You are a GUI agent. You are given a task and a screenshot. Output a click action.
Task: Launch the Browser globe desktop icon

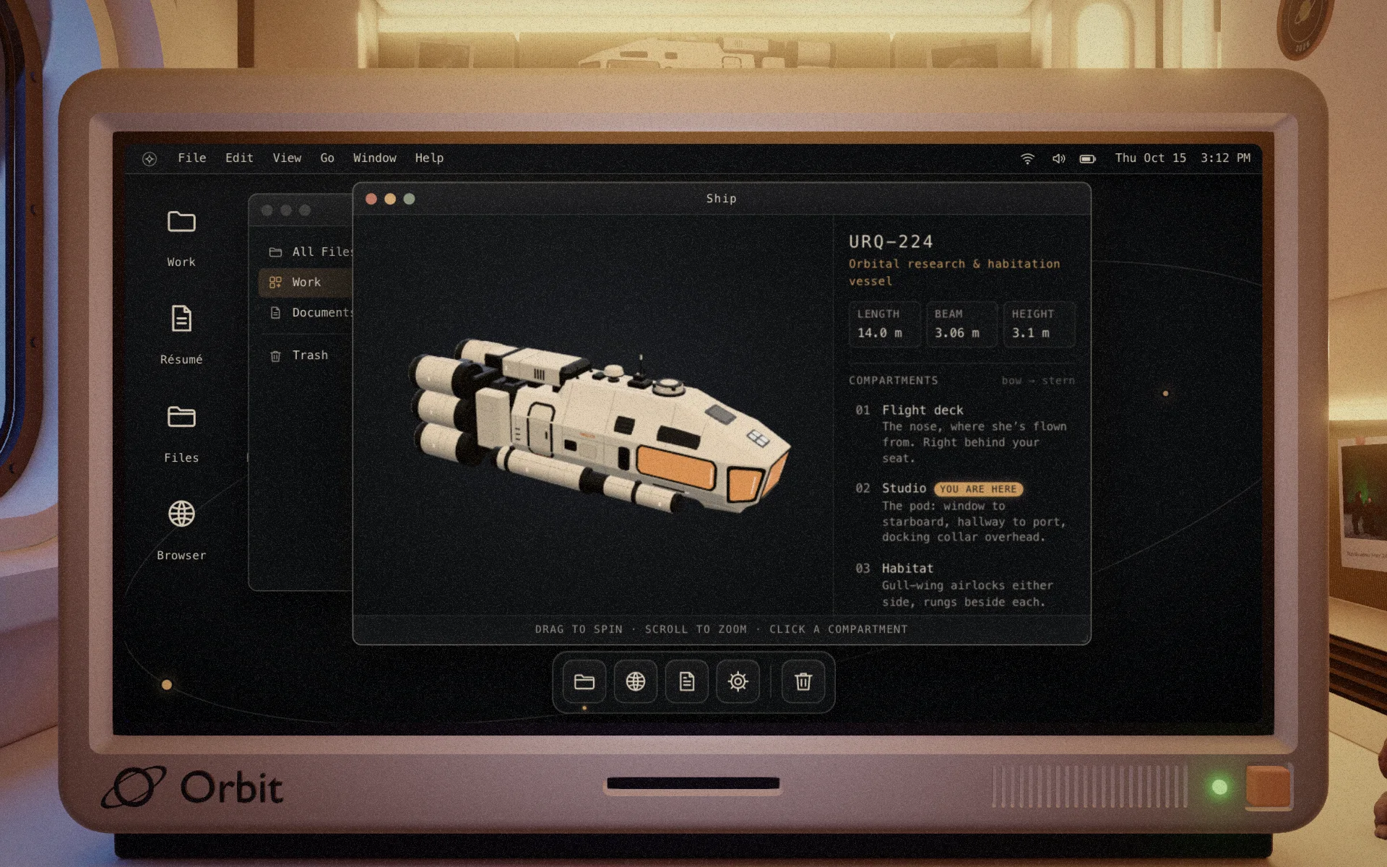click(181, 531)
